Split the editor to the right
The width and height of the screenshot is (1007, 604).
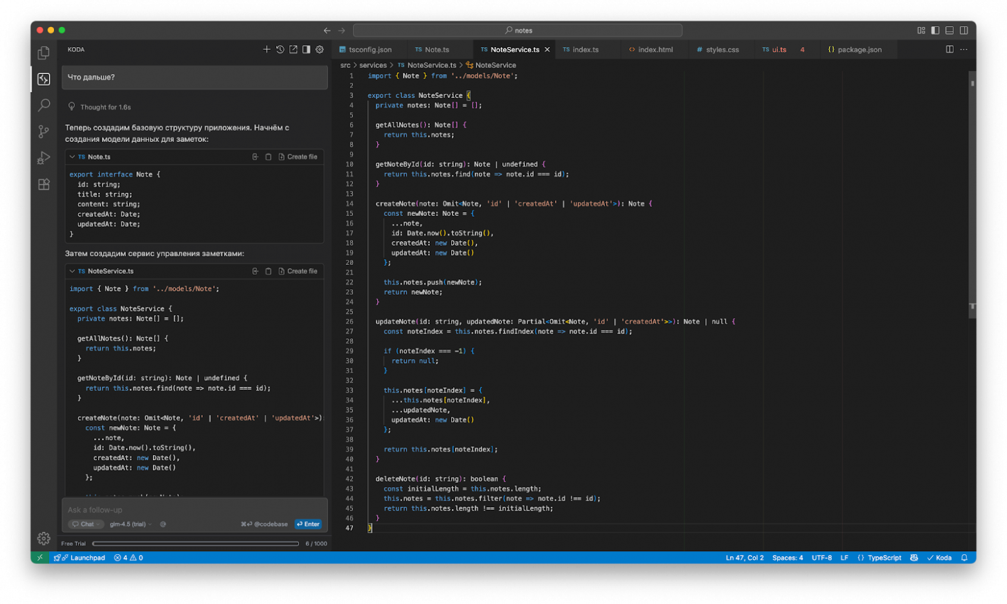click(950, 50)
